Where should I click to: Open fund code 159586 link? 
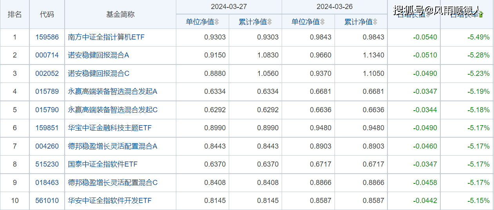[x=47, y=38]
